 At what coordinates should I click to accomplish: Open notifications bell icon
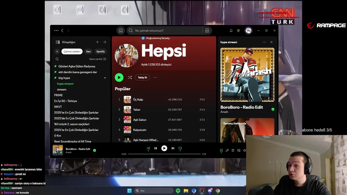pyautogui.click(x=231, y=31)
